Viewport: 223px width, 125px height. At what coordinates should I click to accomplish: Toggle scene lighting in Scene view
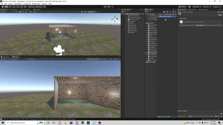tap(20, 12)
